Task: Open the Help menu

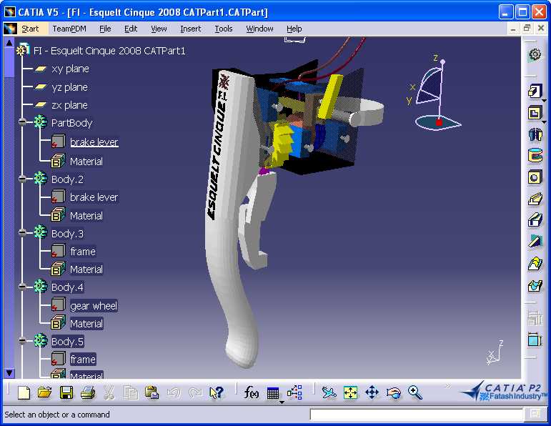Action: 294,29
